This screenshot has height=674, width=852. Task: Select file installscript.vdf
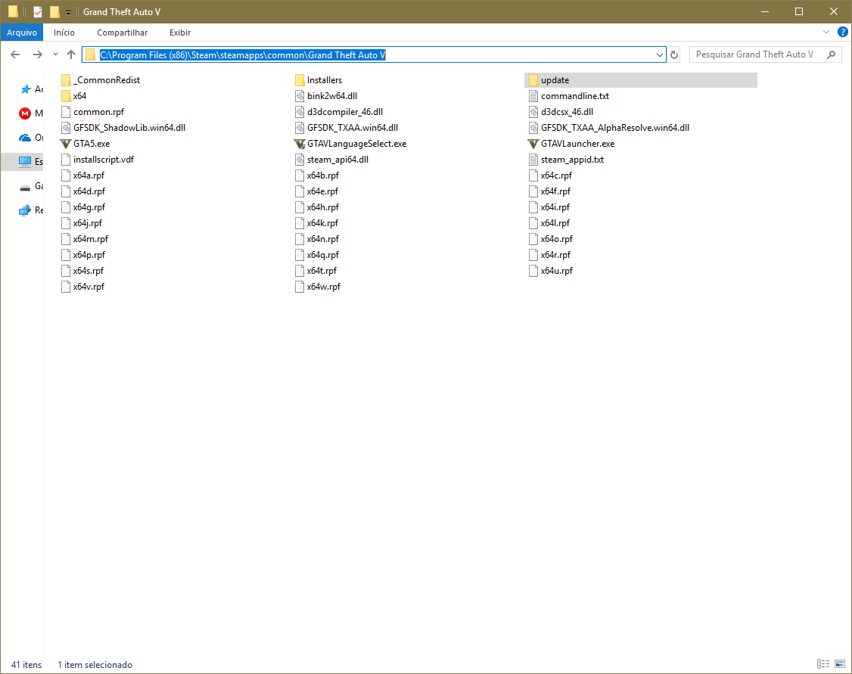(x=98, y=160)
